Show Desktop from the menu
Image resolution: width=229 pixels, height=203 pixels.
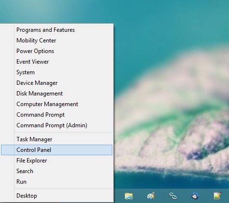pyautogui.click(x=56, y=196)
